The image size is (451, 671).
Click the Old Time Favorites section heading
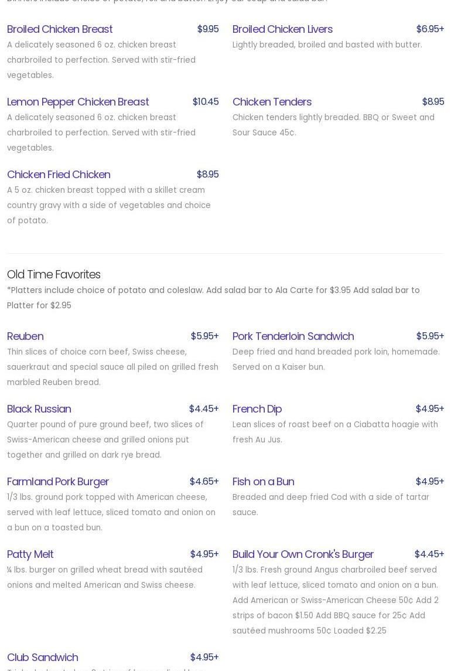(x=54, y=274)
